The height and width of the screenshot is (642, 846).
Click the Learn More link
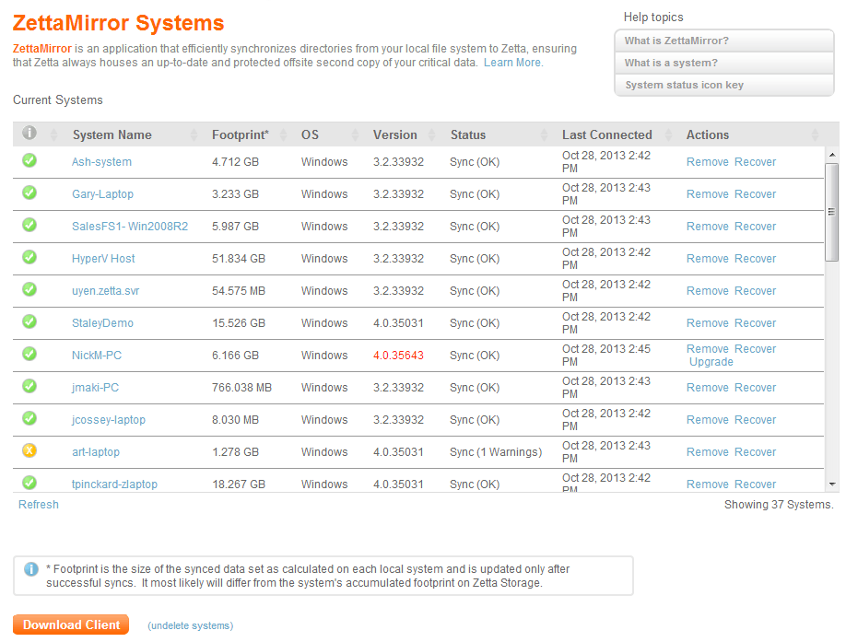point(513,63)
